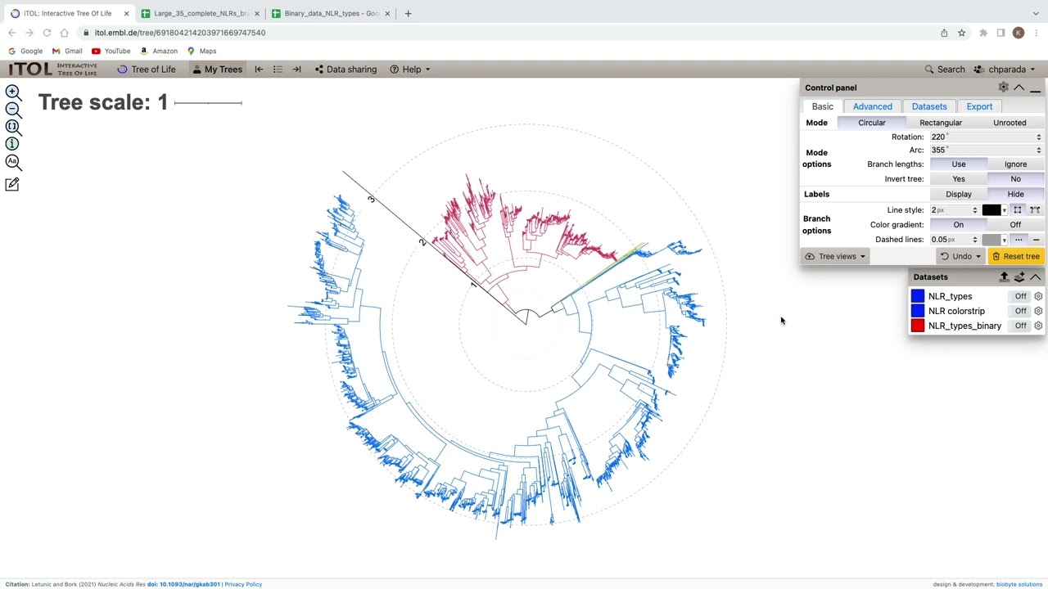
Task: Click Arc value stepper
Action: (x=1039, y=151)
